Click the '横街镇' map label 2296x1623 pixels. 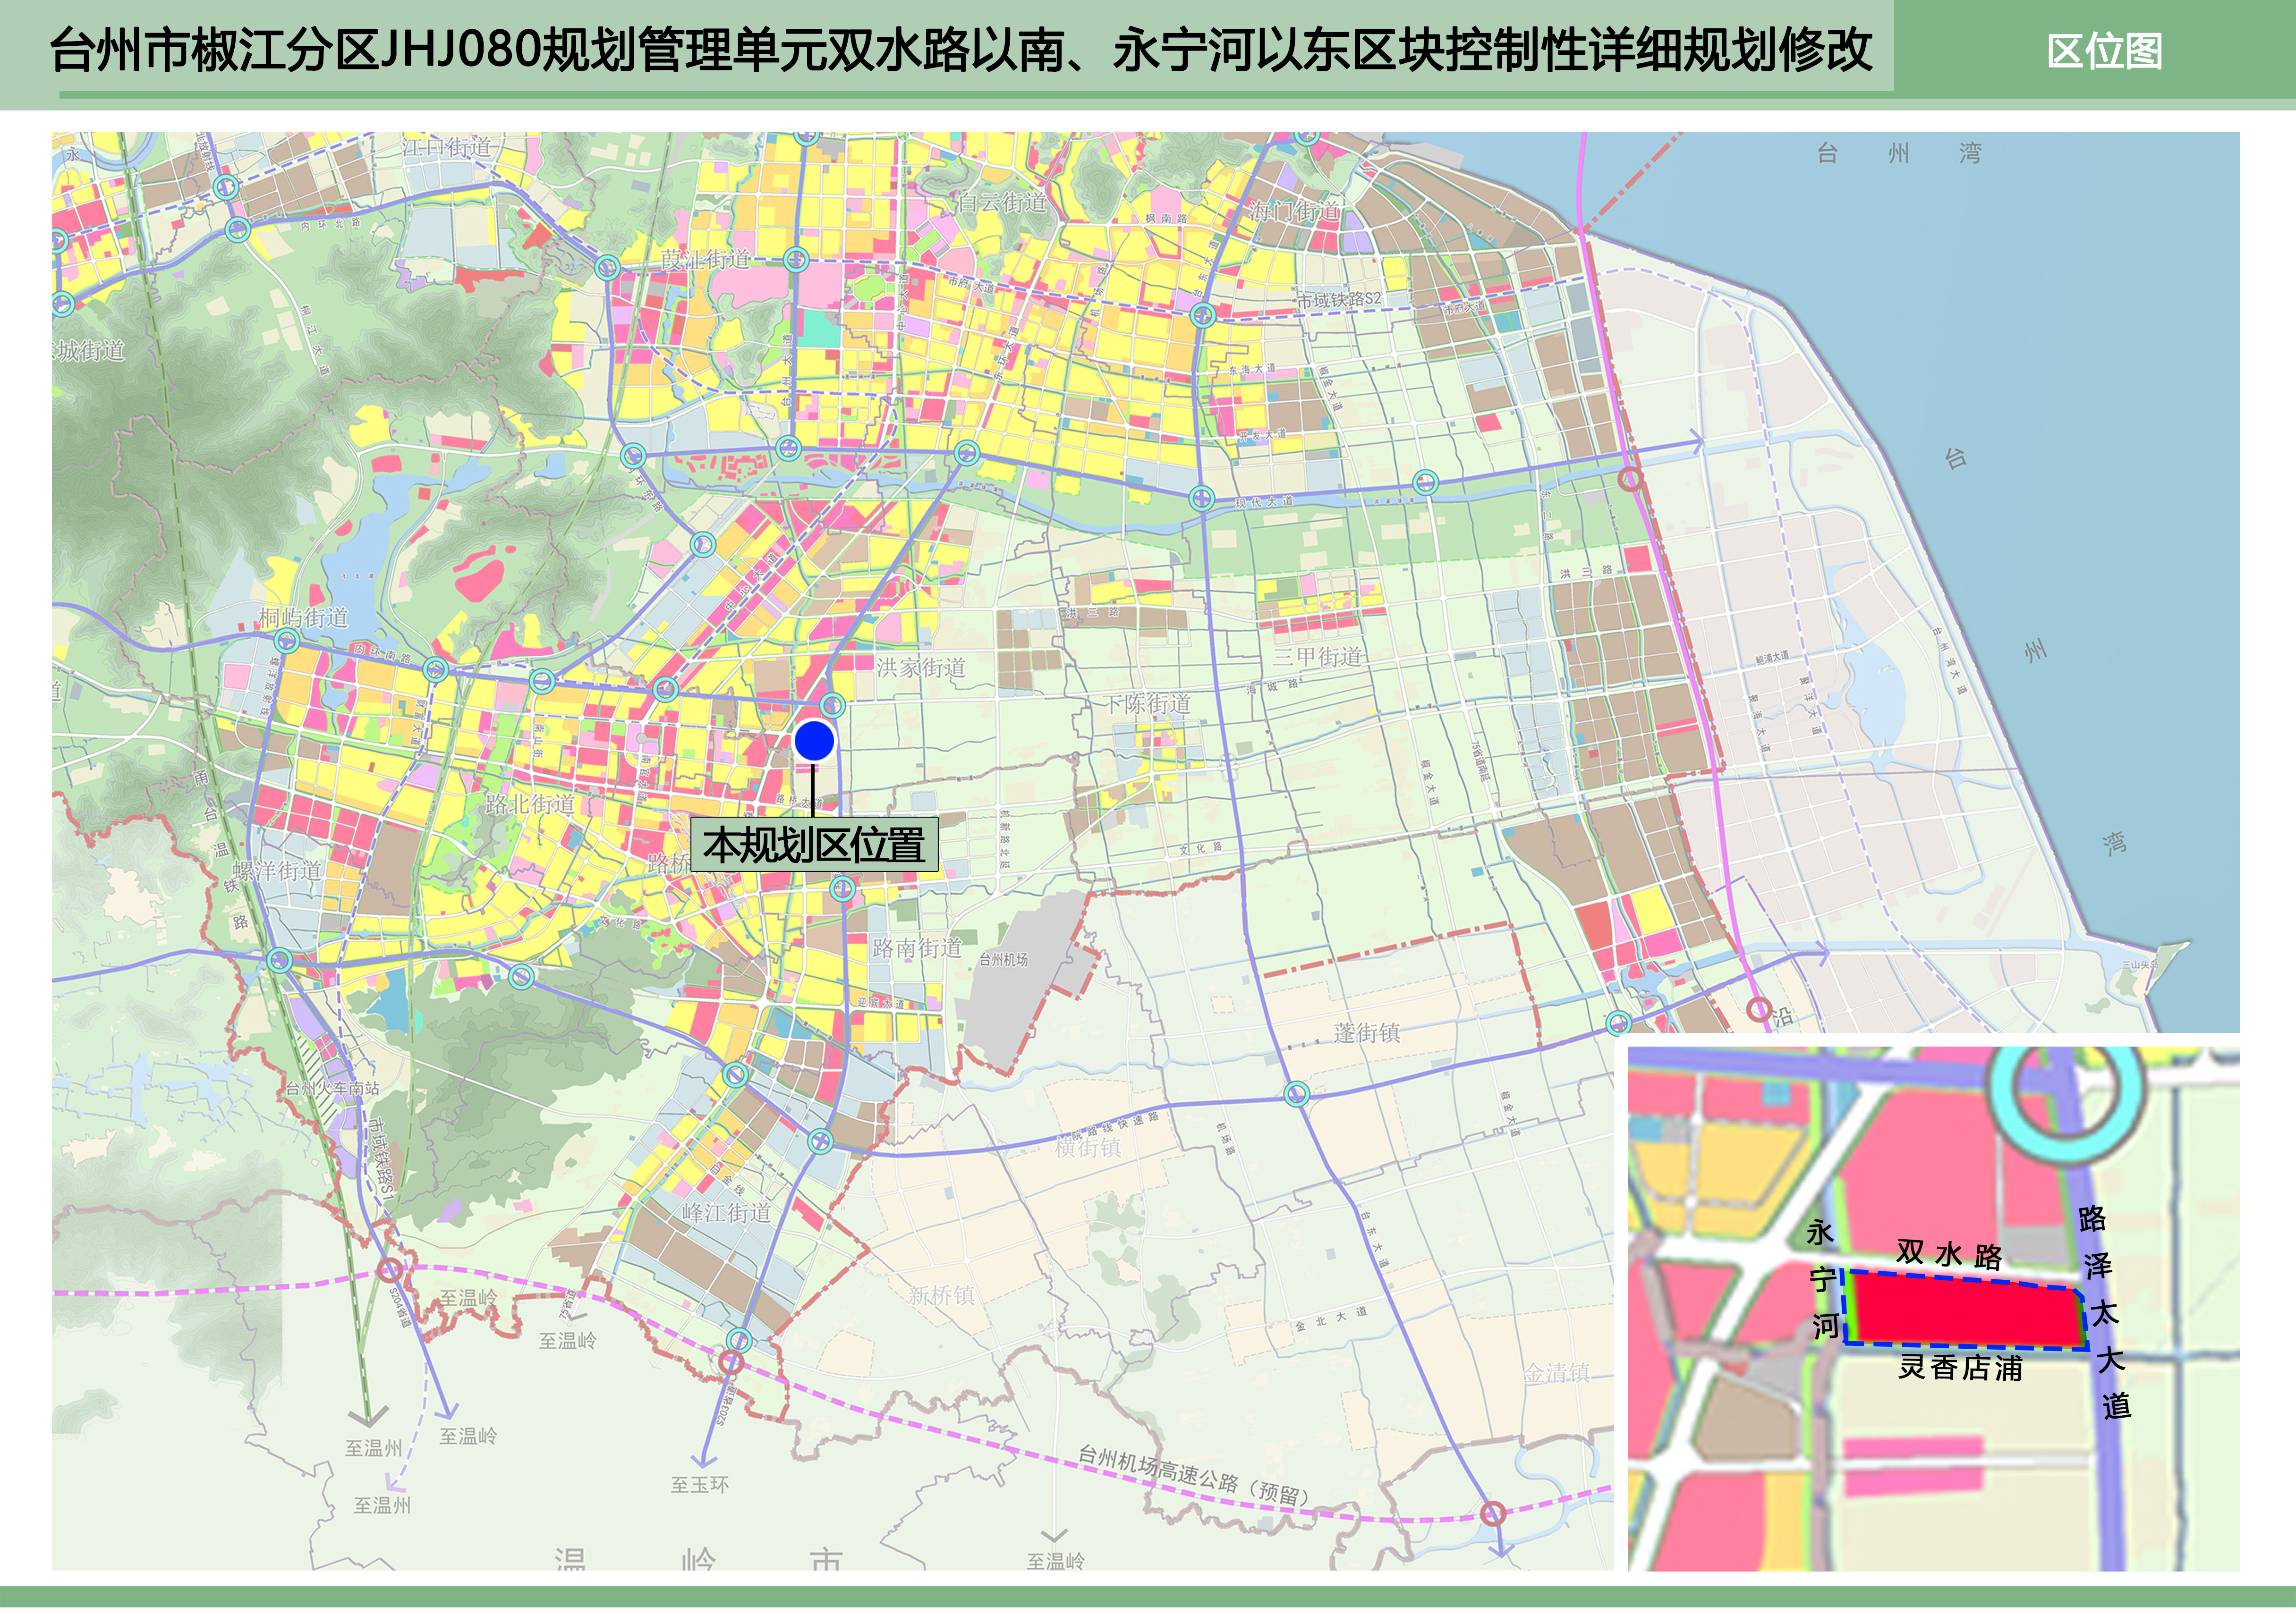1088,1147
